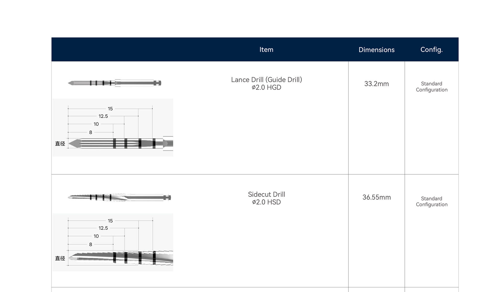503x292 pixels.
Task: Select the Config. column header
Action: click(431, 50)
